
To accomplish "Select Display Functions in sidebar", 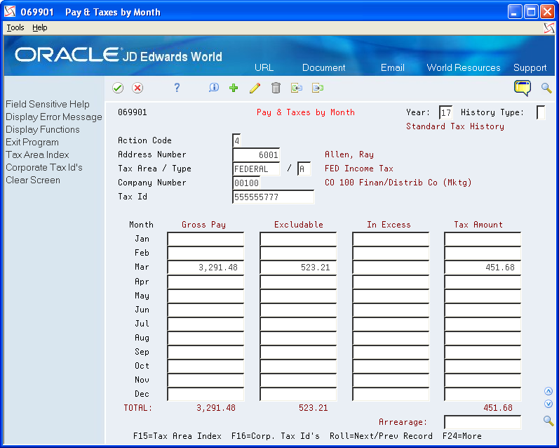I will coord(42,129).
